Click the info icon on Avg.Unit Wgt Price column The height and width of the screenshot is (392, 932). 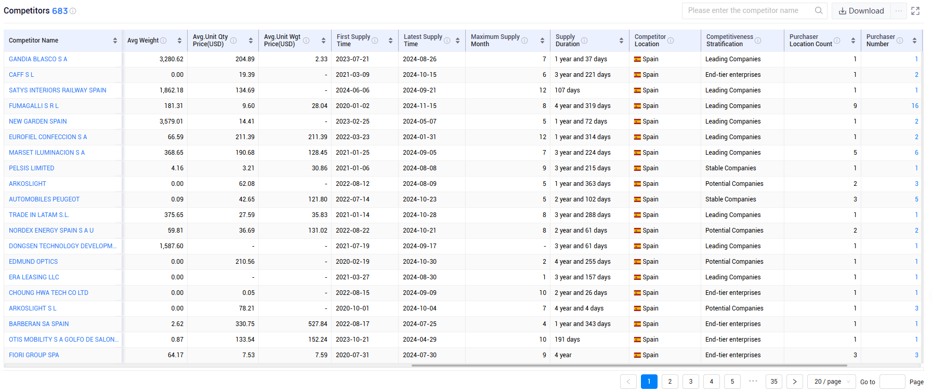pyautogui.click(x=306, y=40)
